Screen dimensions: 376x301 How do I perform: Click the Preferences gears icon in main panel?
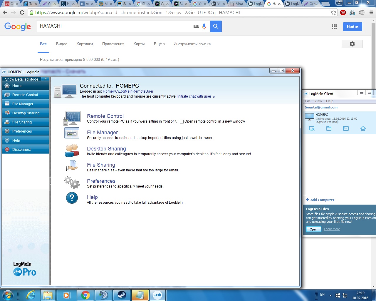(x=72, y=183)
